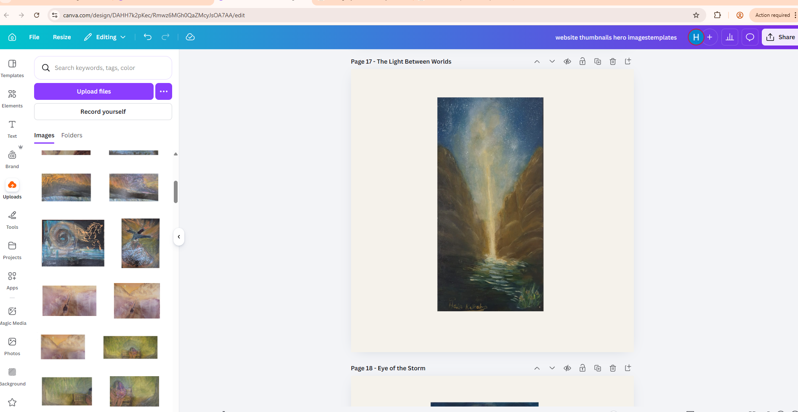Image resolution: width=798 pixels, height=412 pixels.
Task: Click the Upload files button
Action: pyautogui.click(x=94, y=91)
